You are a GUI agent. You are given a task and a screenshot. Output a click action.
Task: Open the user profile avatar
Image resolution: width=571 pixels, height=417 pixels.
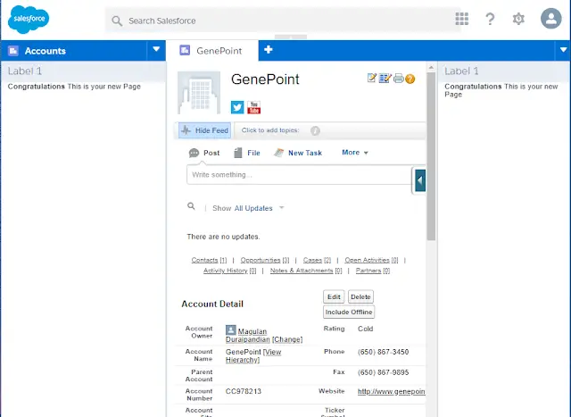551,18
